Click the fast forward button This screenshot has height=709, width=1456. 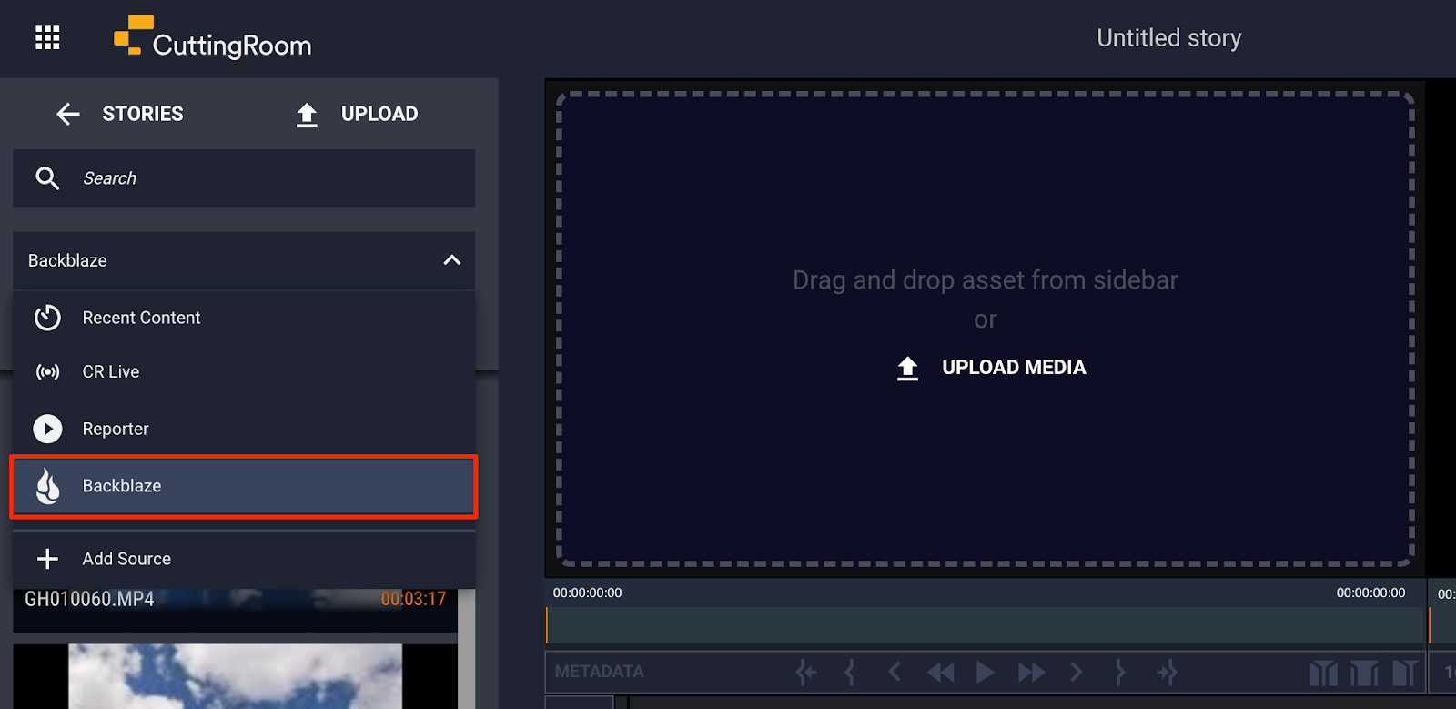coord(1031,673)
